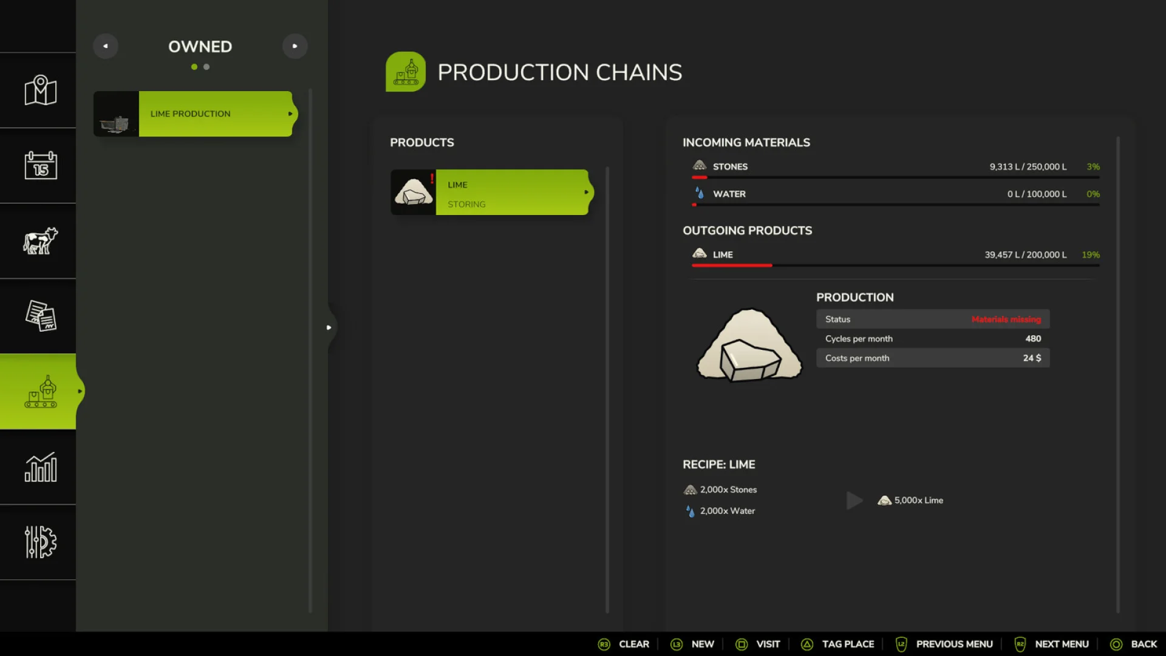Image resolution: width=1166 pixels, height=656 pixels.
Task: Switch to the OWNED tab
Action: click(x=200, y=46)
